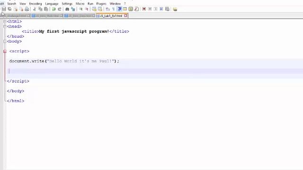
Task: Click the 'Hello World it's me Paul!' string
Action: click(x=80, y=61)
